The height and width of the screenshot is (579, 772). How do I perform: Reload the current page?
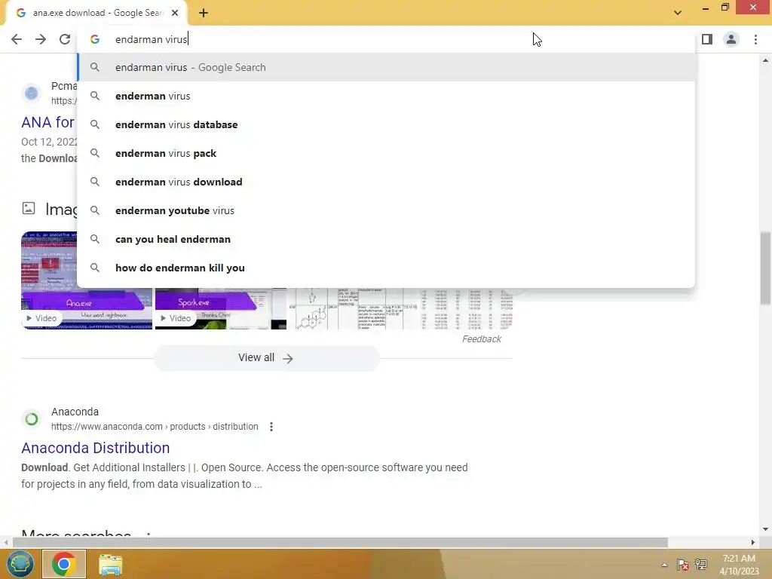coord(65,39)
